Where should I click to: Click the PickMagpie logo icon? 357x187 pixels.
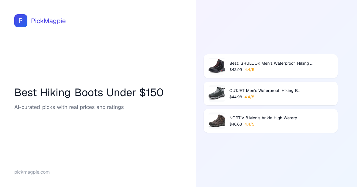tap(21, 21)
